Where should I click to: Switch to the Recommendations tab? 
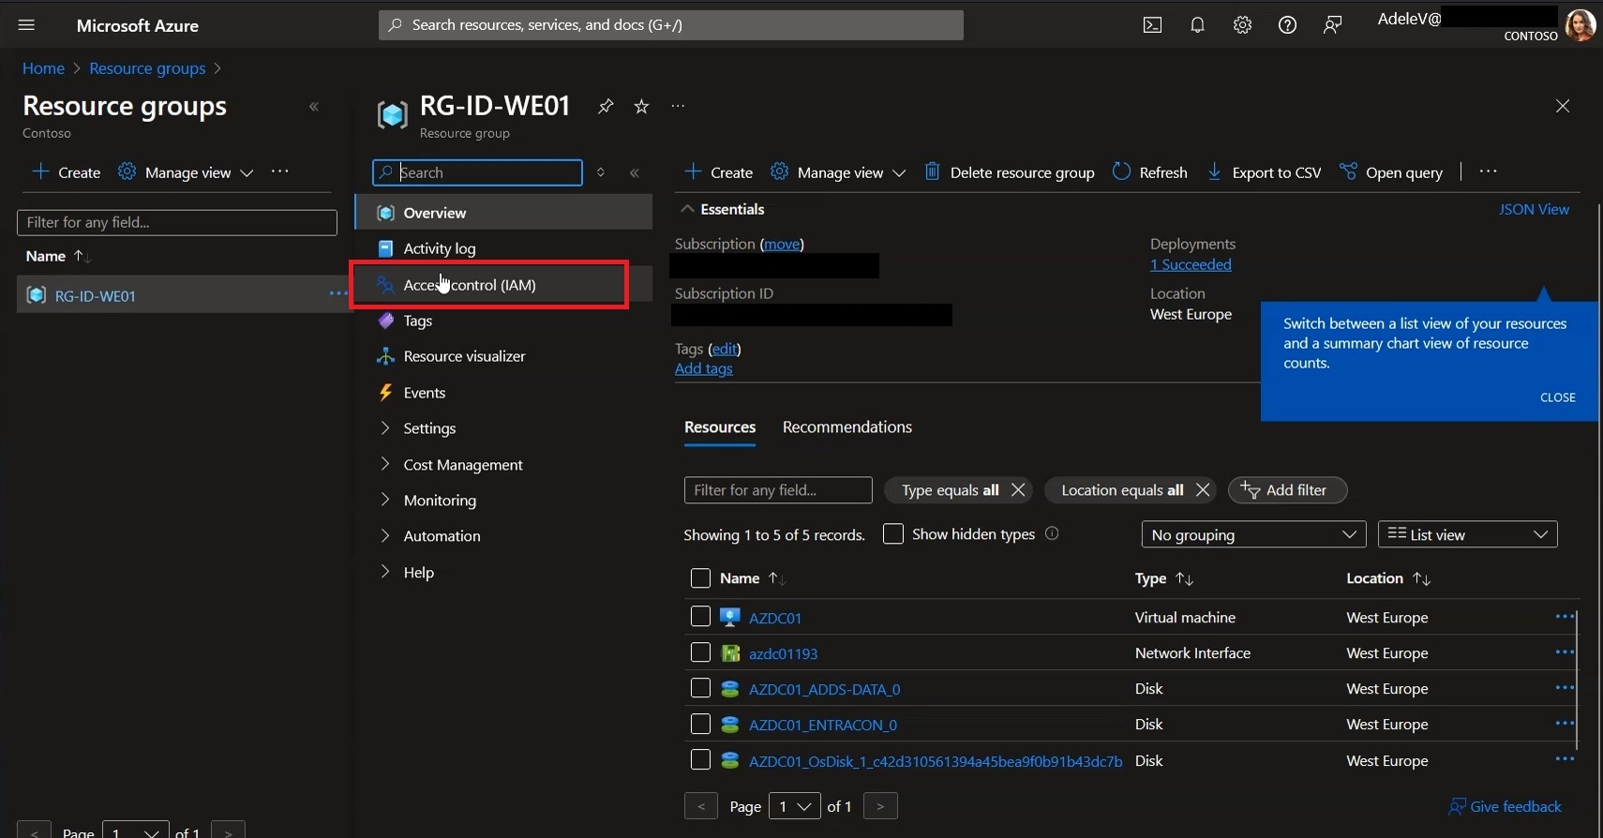846,427
